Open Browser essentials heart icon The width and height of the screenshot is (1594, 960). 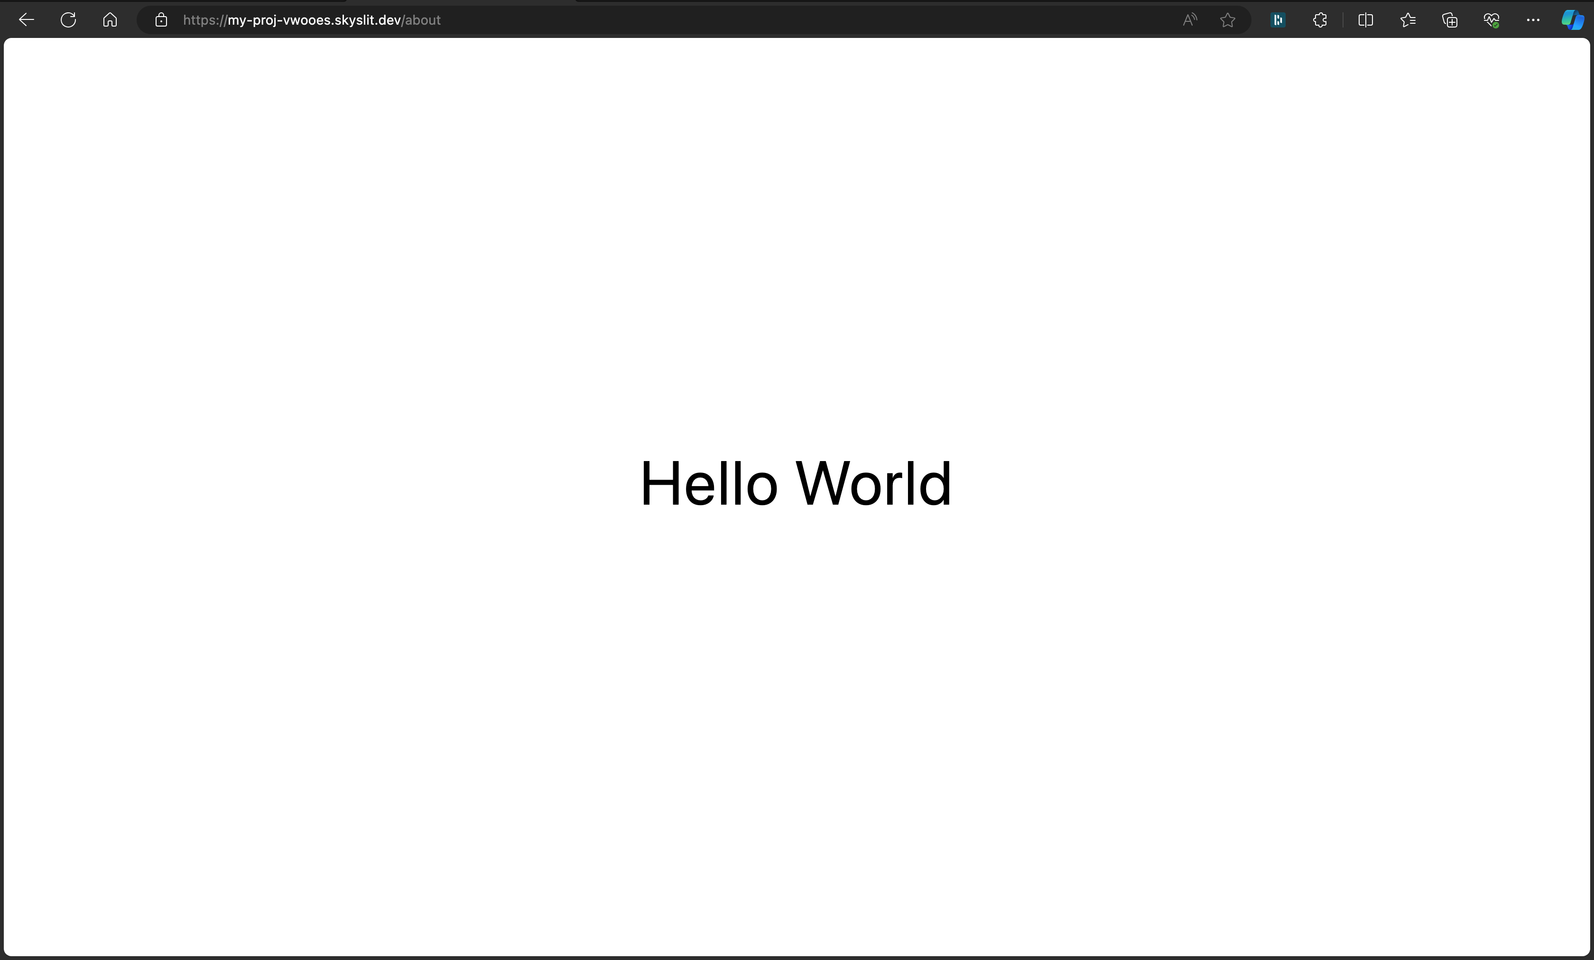pyautogui.click(x=1491, y=20)
